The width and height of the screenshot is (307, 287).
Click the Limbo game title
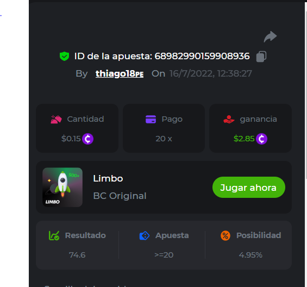tap(108, 178)
